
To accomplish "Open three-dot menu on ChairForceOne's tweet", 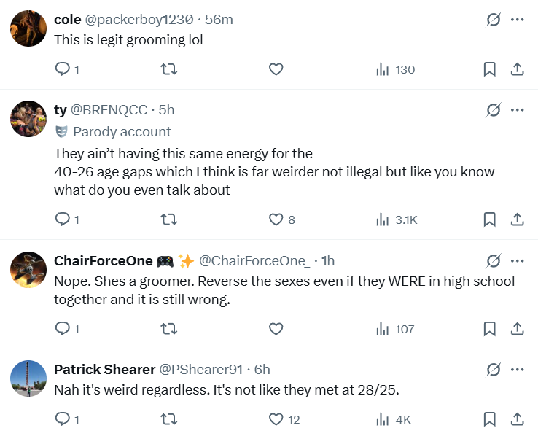I will click(518, 260).
